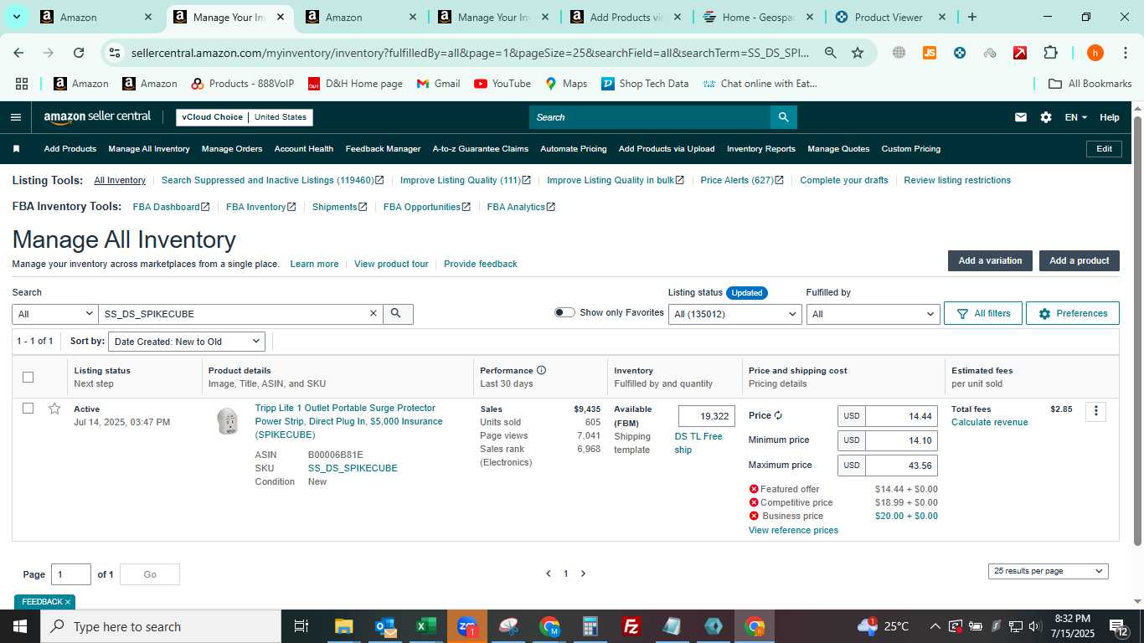Open the Seller Central hamburger menu
Screen dimensions: 1144x643
[15, 117]
